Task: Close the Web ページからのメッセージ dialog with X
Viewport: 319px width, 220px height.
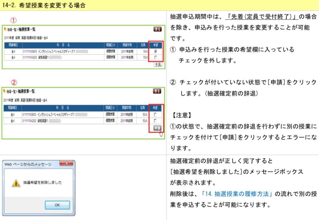Action: (x=66, y=163)
